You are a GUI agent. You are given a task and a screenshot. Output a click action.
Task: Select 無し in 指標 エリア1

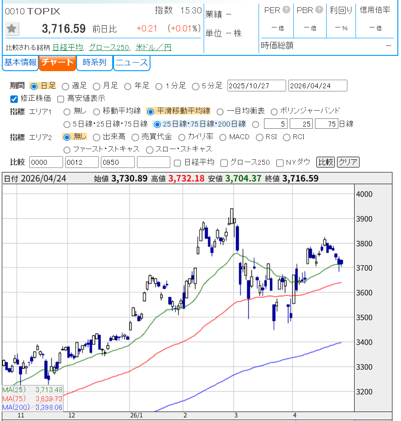click(67, 112)
